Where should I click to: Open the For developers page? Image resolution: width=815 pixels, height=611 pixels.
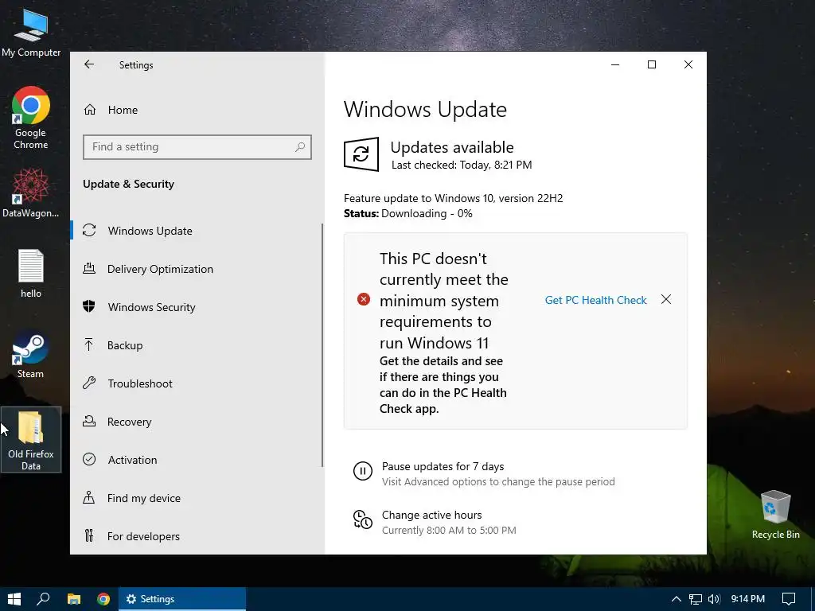coord(143,536)
